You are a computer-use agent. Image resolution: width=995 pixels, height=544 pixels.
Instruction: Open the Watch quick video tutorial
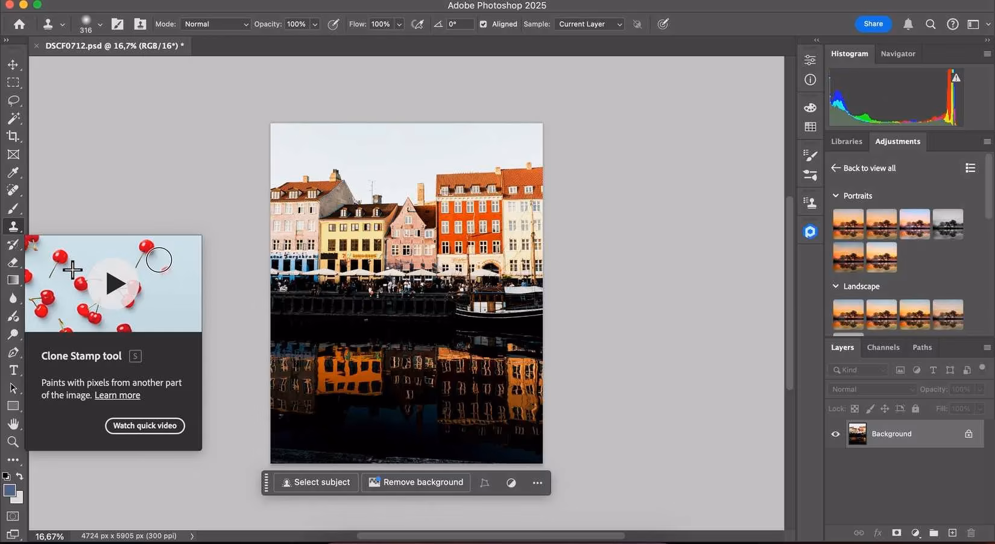[x=144, y=425]
